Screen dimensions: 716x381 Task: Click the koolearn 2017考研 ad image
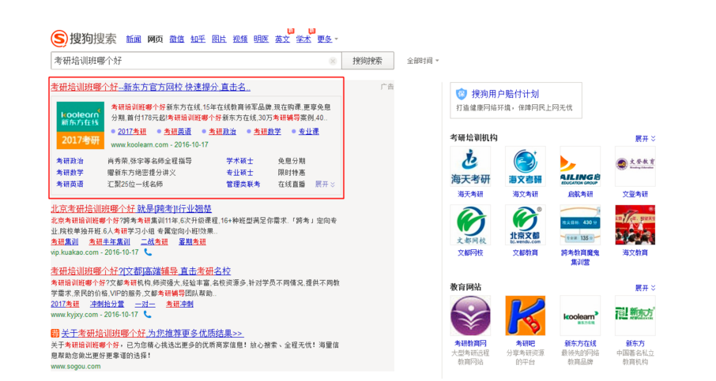coord(81,125)
